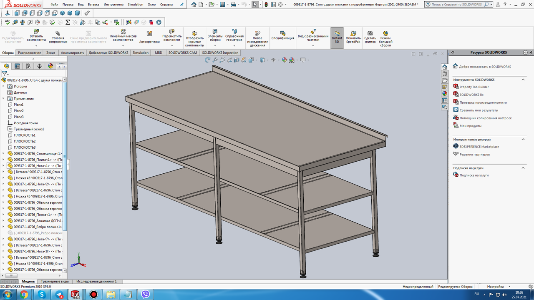Open the Спецификация bill of materials tool
The height and width of the screenshot is (300, 534).
coord(283,36)
